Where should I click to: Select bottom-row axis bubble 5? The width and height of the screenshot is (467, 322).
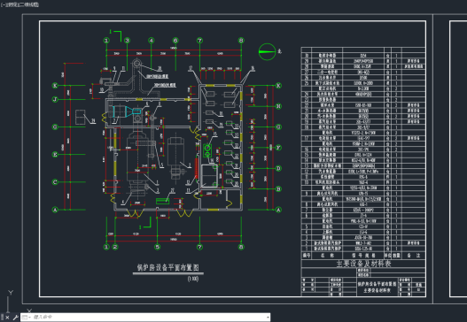[157, 247]
